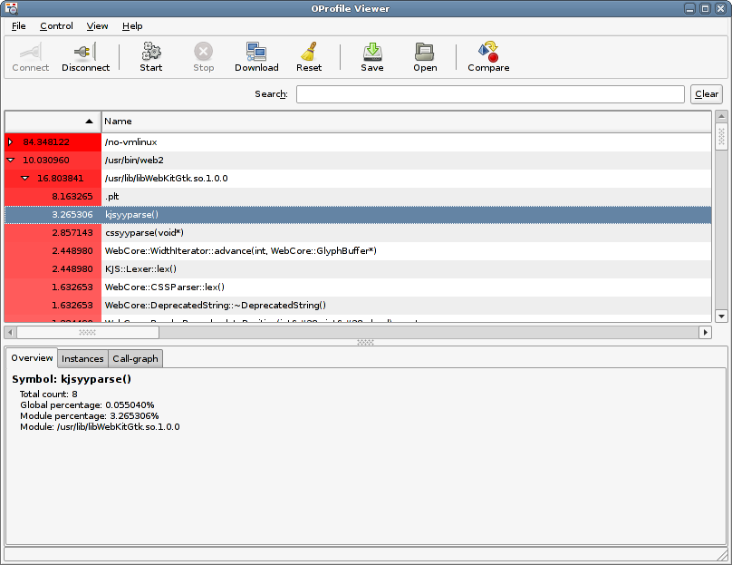The height and width of the screenshot is (565, 732).
Task: Click the horizontal scrollbar right arrow
Action: click(x=706, y=333)
